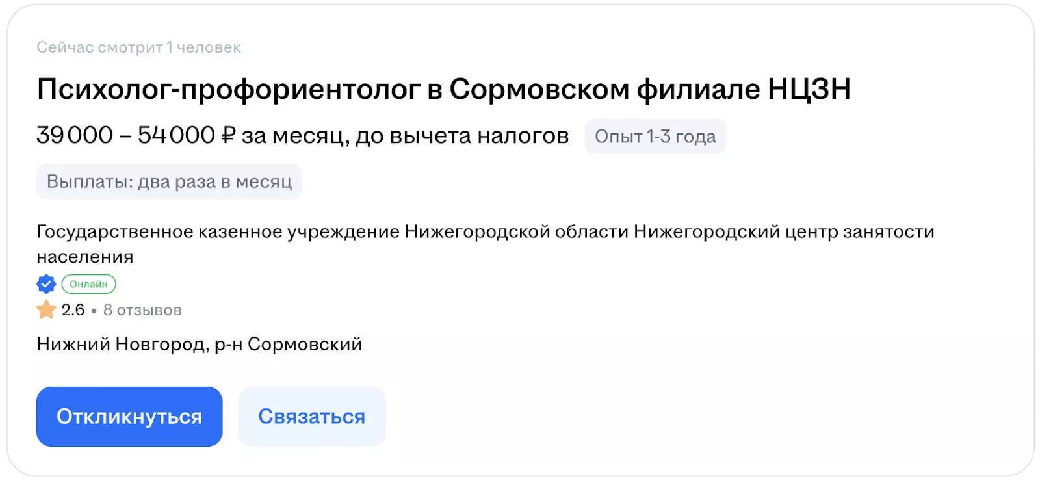Click the green Онлайн status badge
The height and width of the screenshot is (483, 1040).
coord(88,284)
